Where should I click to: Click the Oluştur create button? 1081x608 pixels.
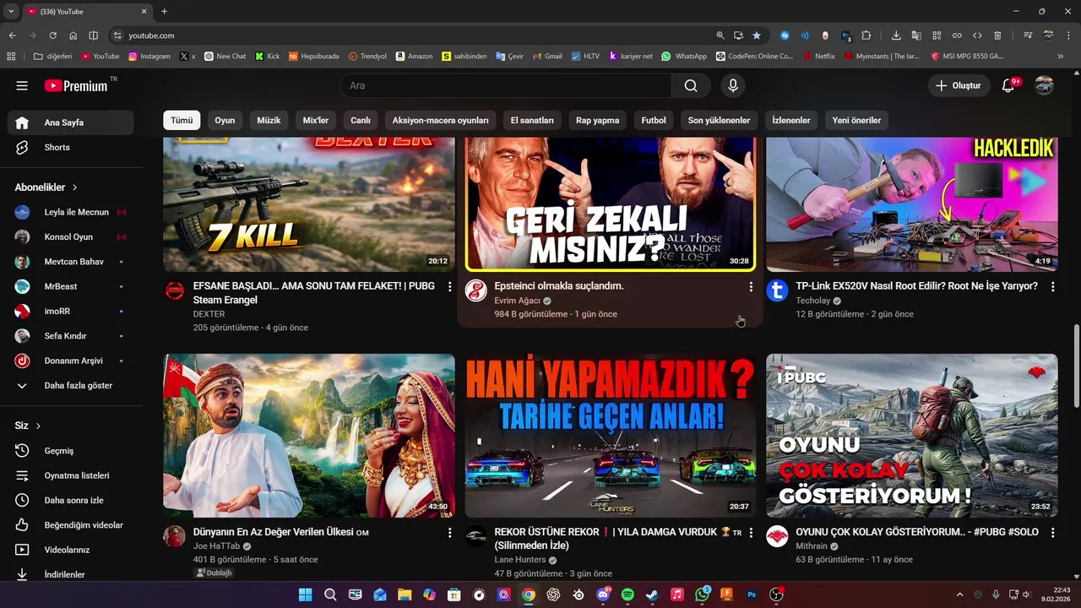(959, 85)
